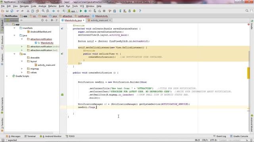Viewport: 254px width, 142px height.
Task: Open the Messages tool window
Action: pyautogui.click(x=13, y=136)
